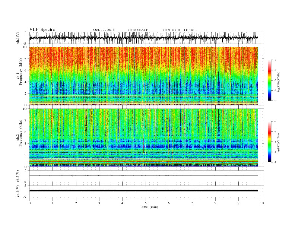
Task: Click the "10" tick label on Time axis
Action: pos(262,203)
